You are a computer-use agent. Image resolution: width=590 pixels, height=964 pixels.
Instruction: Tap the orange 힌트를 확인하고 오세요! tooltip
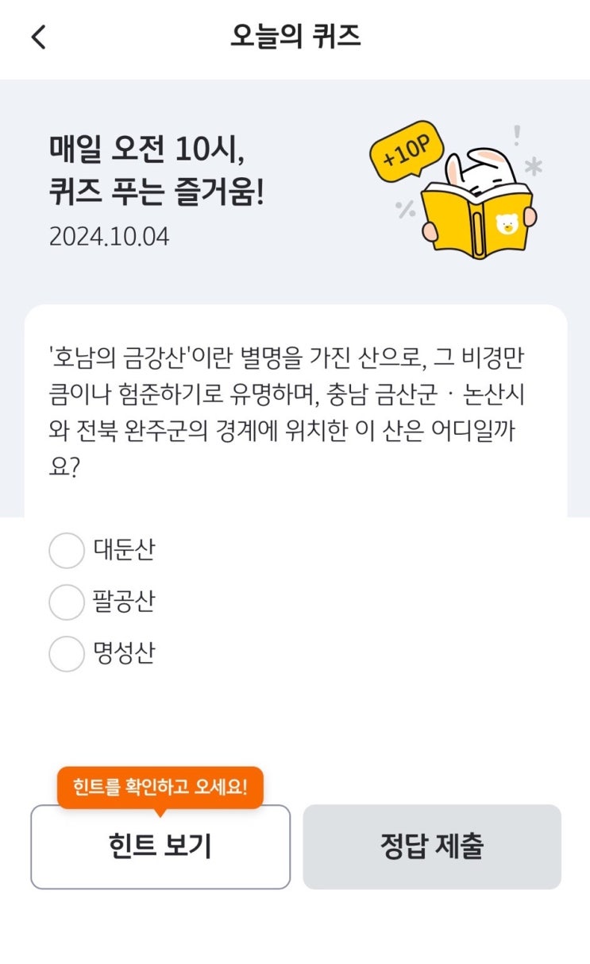click(x=160, y=788)
